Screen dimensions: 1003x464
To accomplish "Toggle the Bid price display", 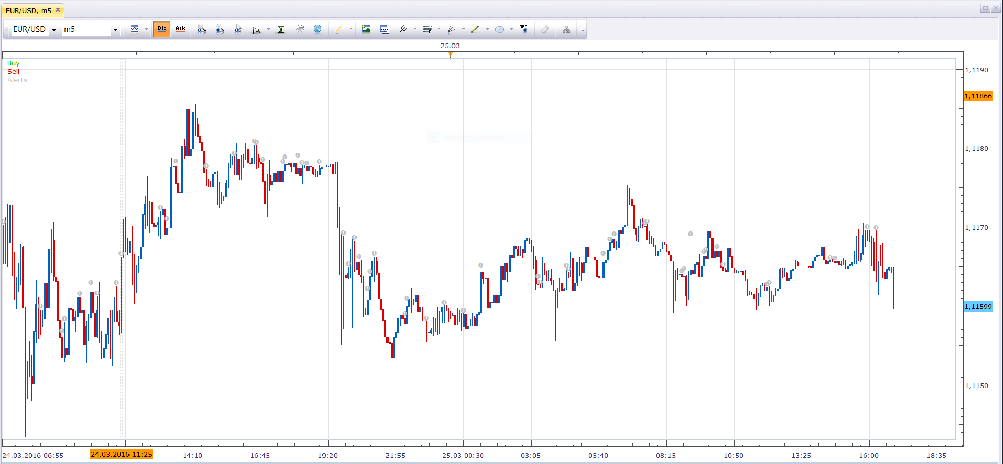I will tap(162, 29).
